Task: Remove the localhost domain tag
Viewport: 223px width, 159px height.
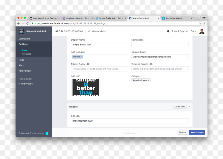Action: point(82,57)
